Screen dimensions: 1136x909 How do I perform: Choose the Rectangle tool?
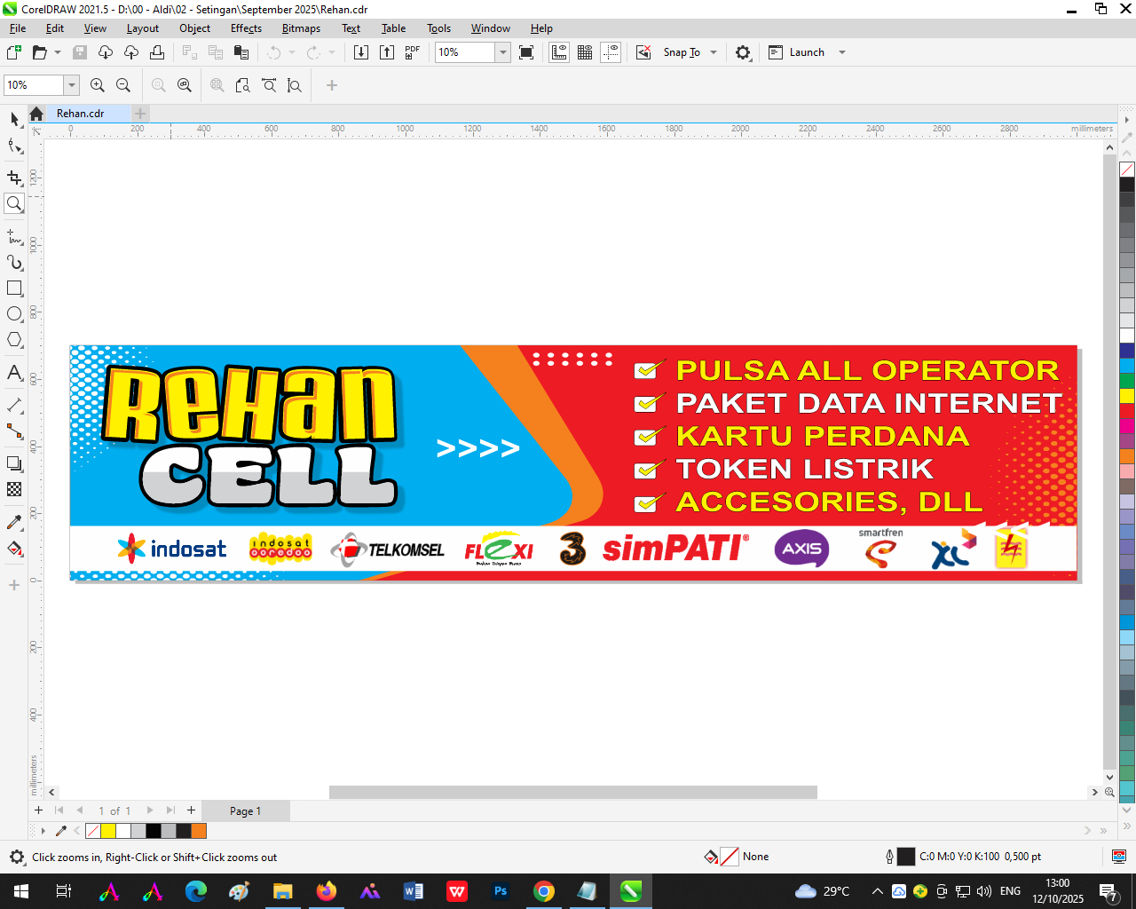(x=14, y=289)
